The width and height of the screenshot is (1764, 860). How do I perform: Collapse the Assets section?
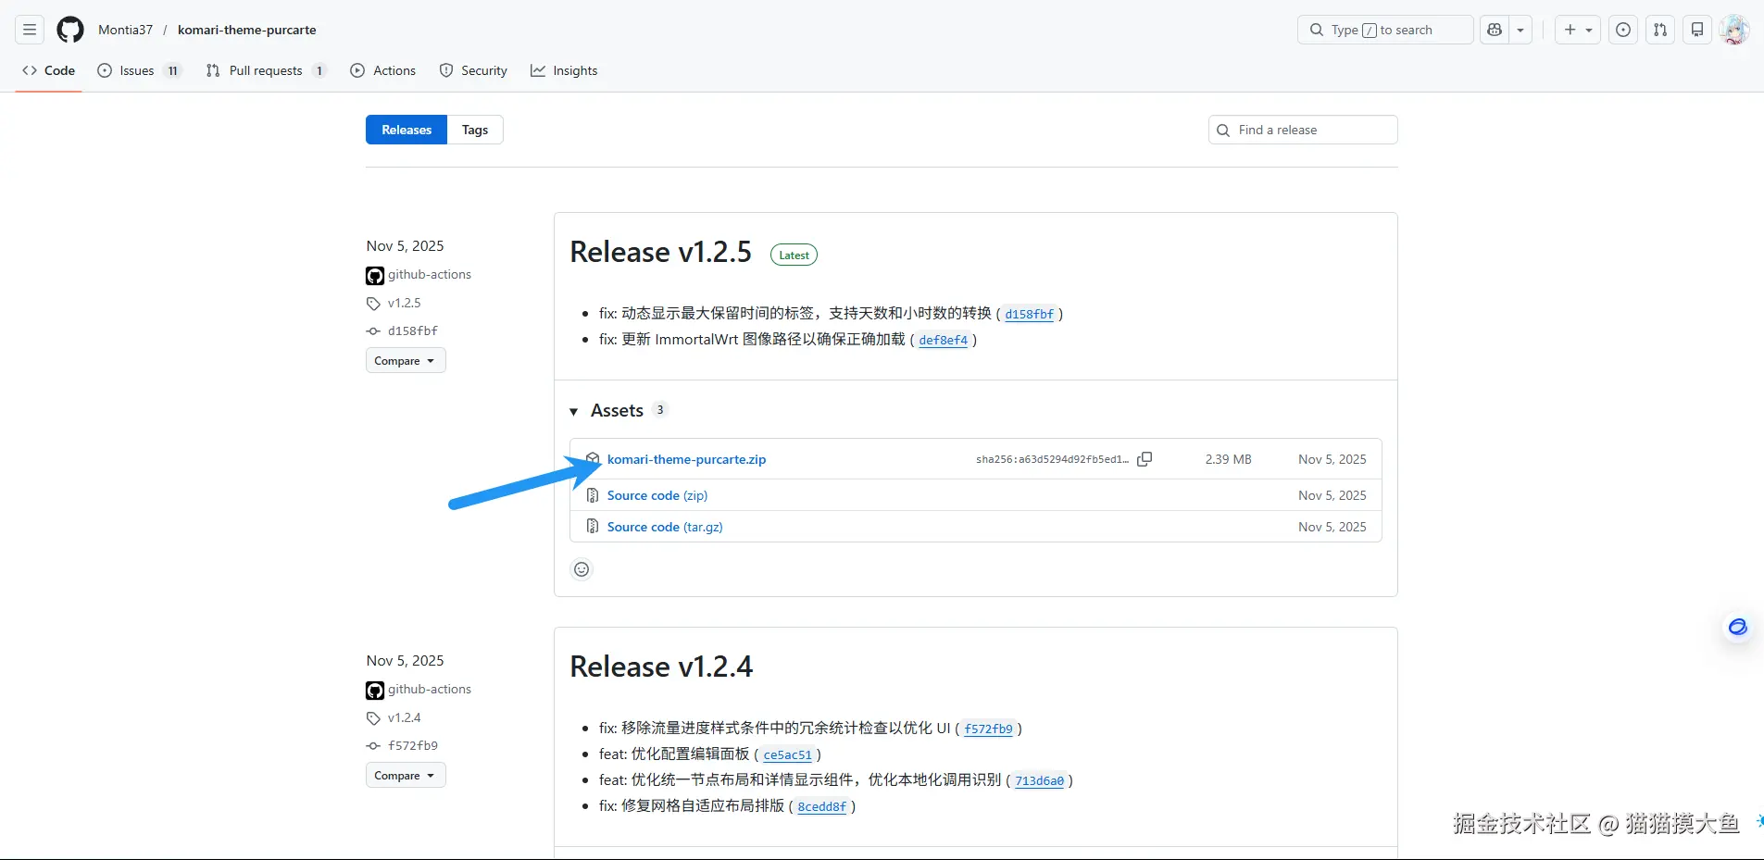618,410
